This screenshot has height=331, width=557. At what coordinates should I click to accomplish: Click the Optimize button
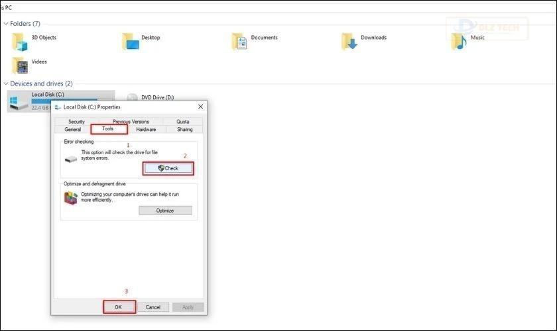point(165,211)
